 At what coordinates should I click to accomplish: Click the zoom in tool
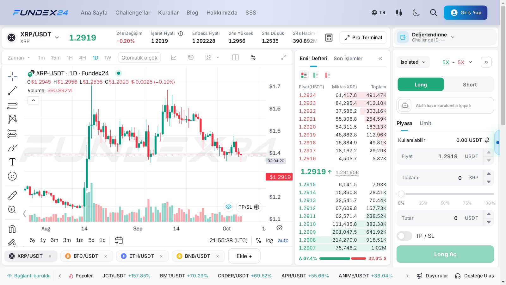[12, 209]
